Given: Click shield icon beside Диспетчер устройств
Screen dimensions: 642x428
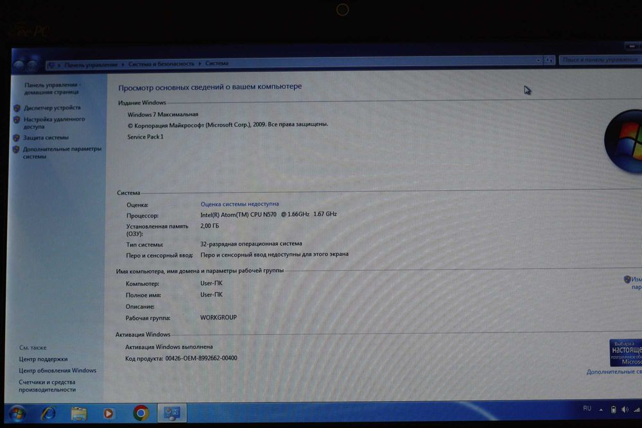Looking at the screenshot, I should click(17, 108).
